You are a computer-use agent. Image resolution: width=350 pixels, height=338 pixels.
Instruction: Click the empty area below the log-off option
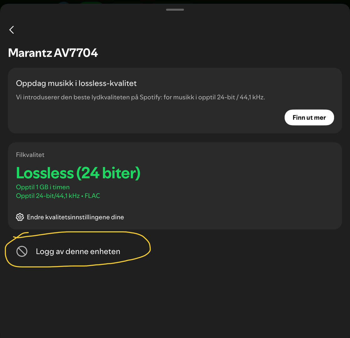coord(175,300)
